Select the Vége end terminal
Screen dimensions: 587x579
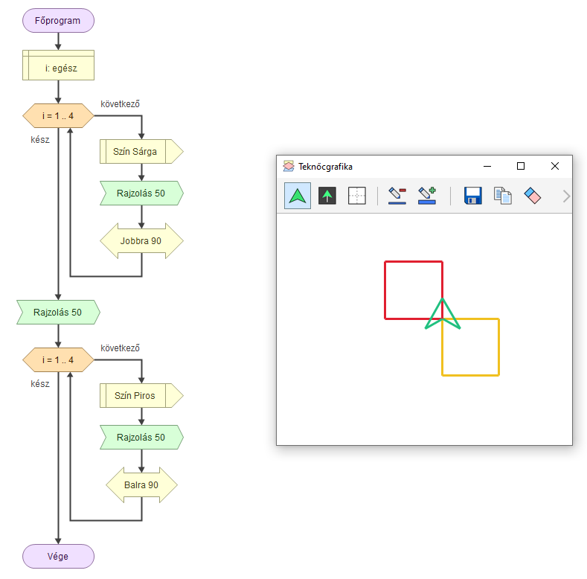point(58,556)
